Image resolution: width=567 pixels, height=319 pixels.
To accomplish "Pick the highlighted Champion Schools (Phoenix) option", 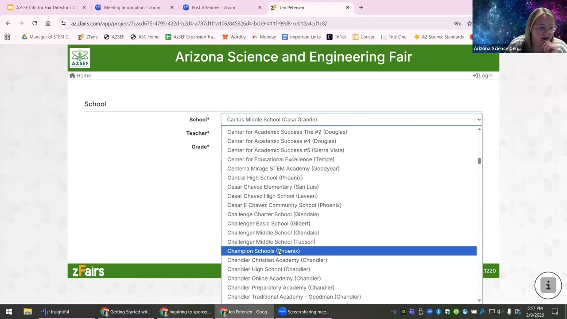I will click(349, 251).
